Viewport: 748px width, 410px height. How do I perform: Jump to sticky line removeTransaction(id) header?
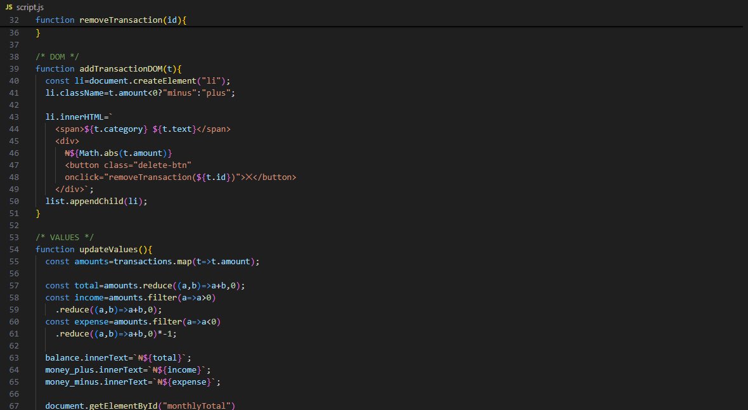click(x=111, y=20)
